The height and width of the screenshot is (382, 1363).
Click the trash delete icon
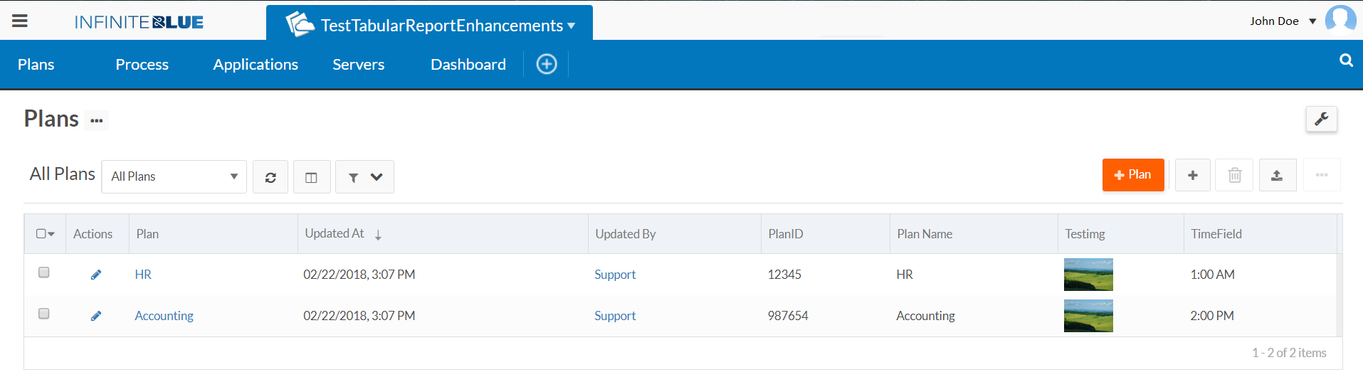[1235, 175]
